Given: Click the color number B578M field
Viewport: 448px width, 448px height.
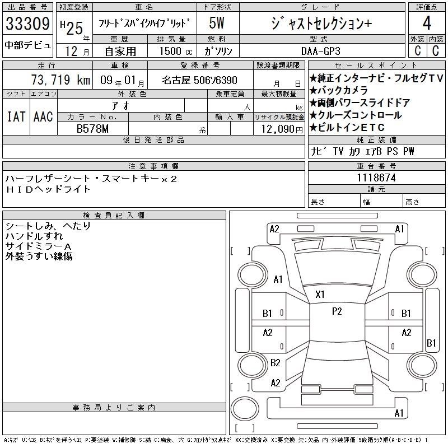Looking at the screenshot, I should [x=93, y=128].
